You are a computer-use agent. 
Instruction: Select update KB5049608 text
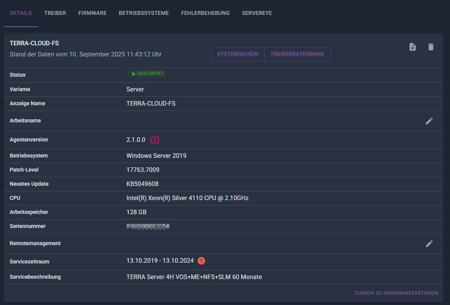click(x=142, y=184)
